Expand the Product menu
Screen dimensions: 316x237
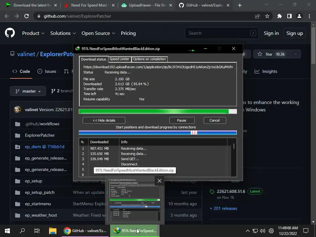point(33,33)
